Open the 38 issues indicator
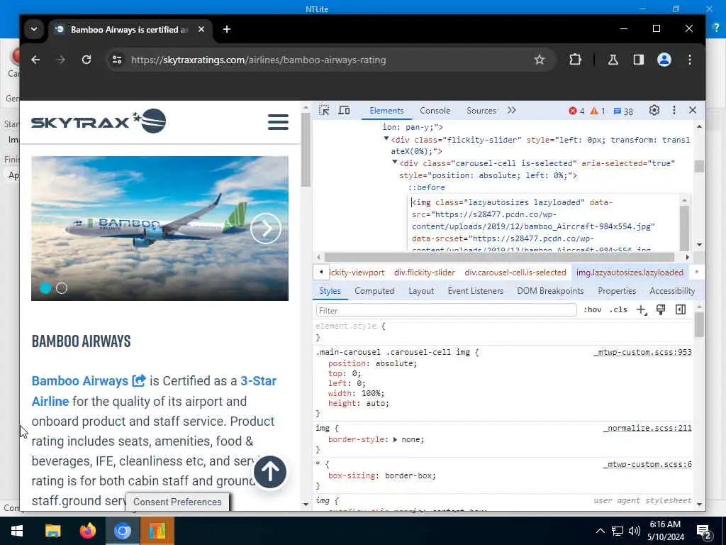This screenshot has width=726, height=545. [623, 111]
